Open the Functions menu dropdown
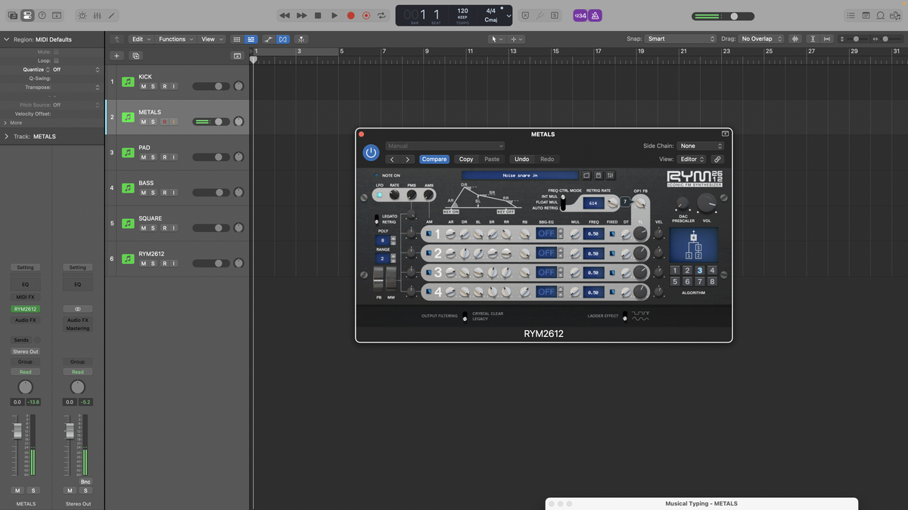 [176, 39]
